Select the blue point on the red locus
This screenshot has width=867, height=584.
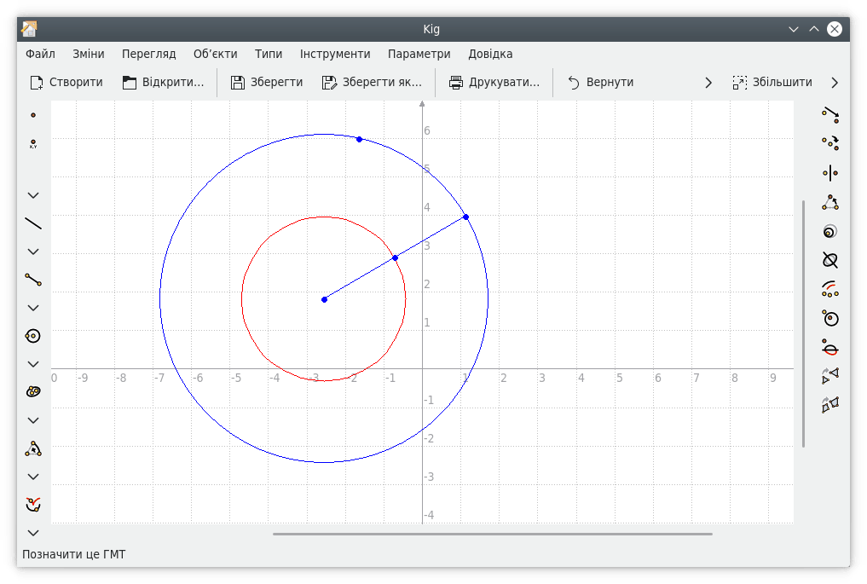(x=396, y=257)
